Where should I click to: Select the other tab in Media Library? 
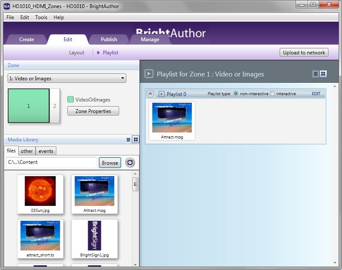coord(27,151)
